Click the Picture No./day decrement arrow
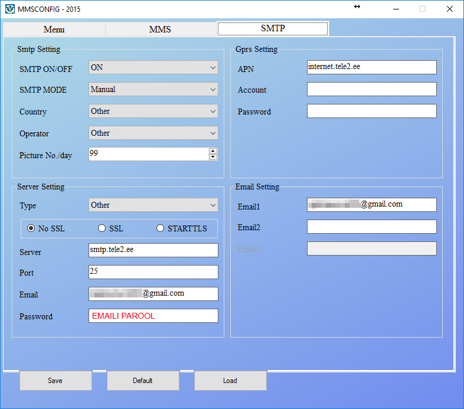The height and width of the screenshot is (409, 464). pyautogui.click(x=213, y=157)
